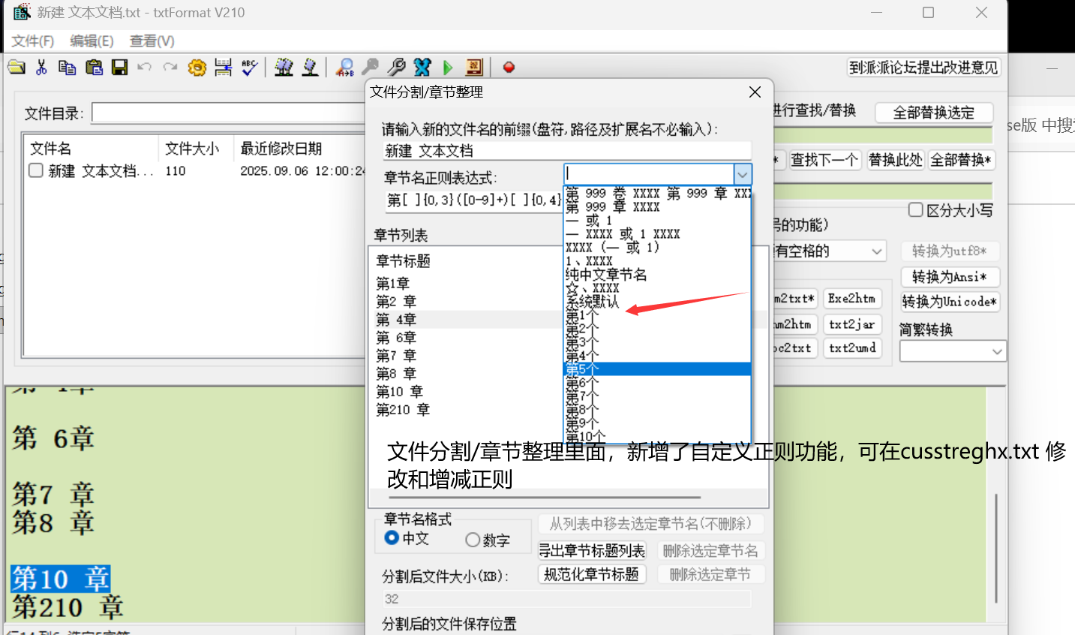Click the 查找下一个 button
Screen dimensions: 1075x635
[x=824, y=160]
